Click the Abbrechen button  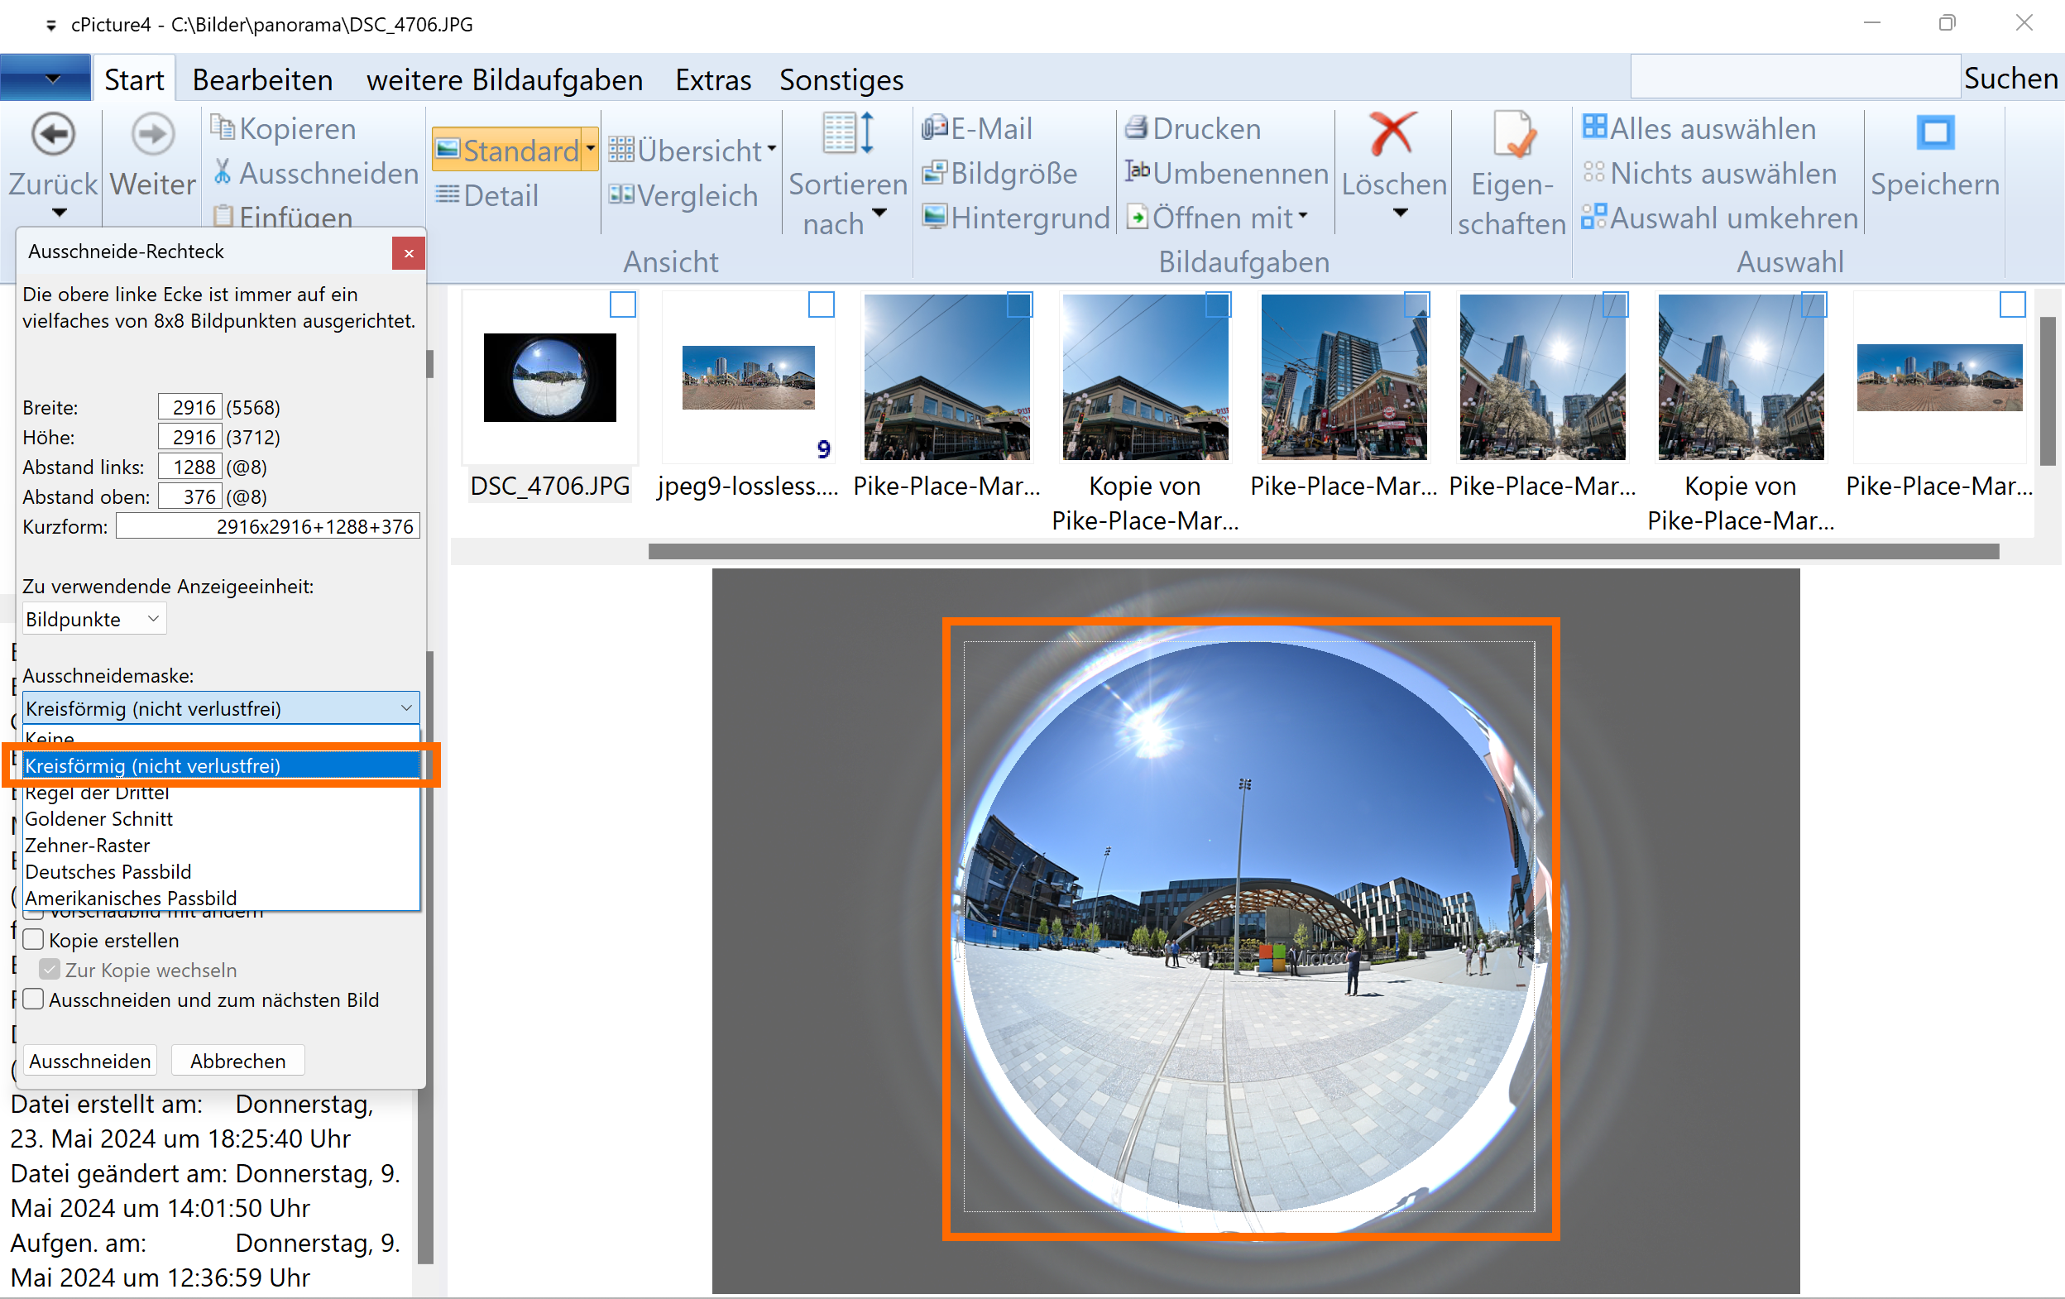[237, 1061]
